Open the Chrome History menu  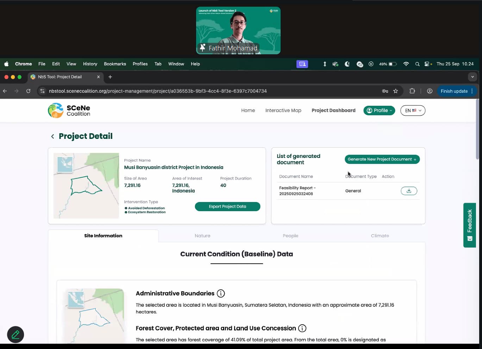(90, 64)
